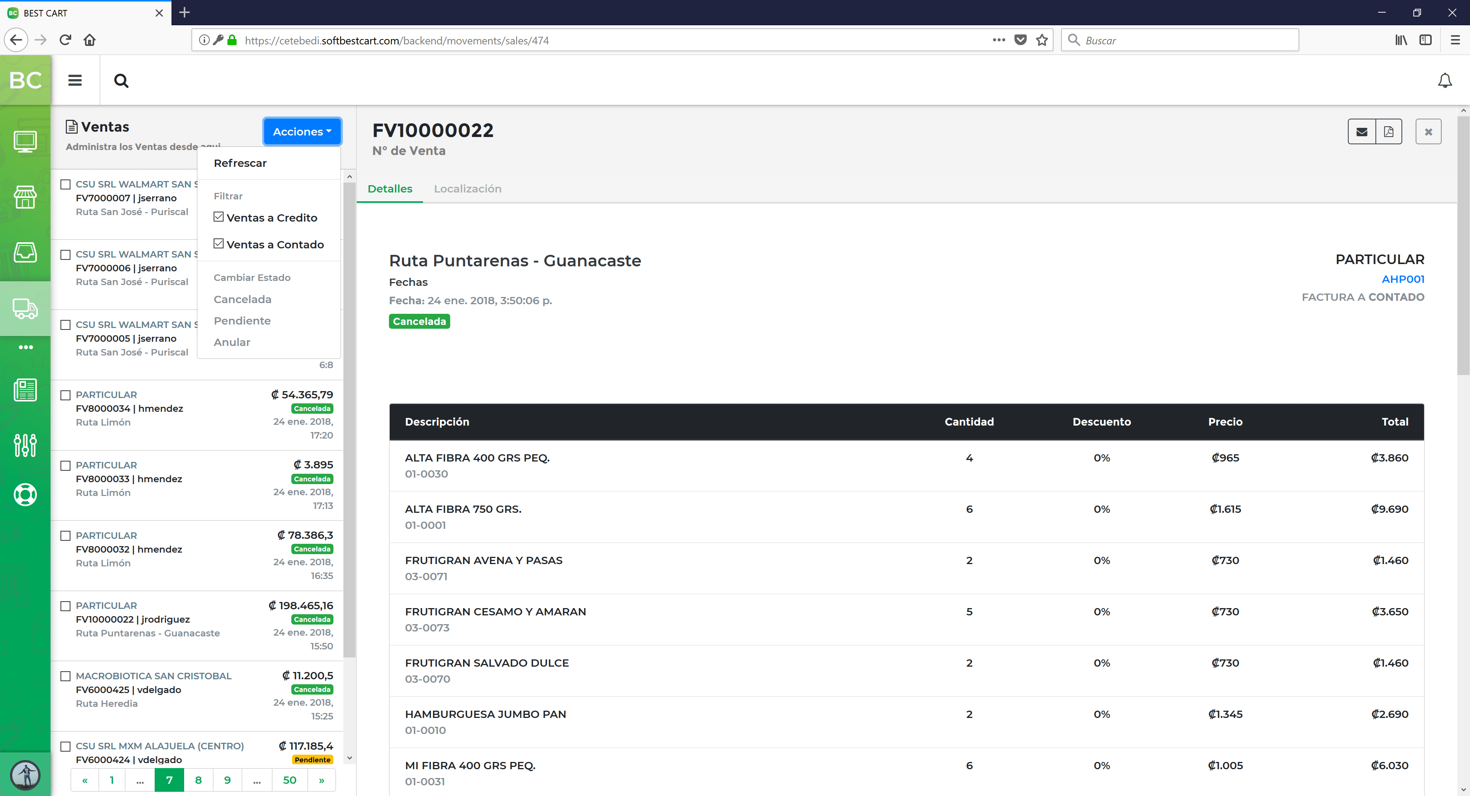The image size is (1470, 796).
Task: Open the browser page actions ellipsis menu
Action: (998, 40)
